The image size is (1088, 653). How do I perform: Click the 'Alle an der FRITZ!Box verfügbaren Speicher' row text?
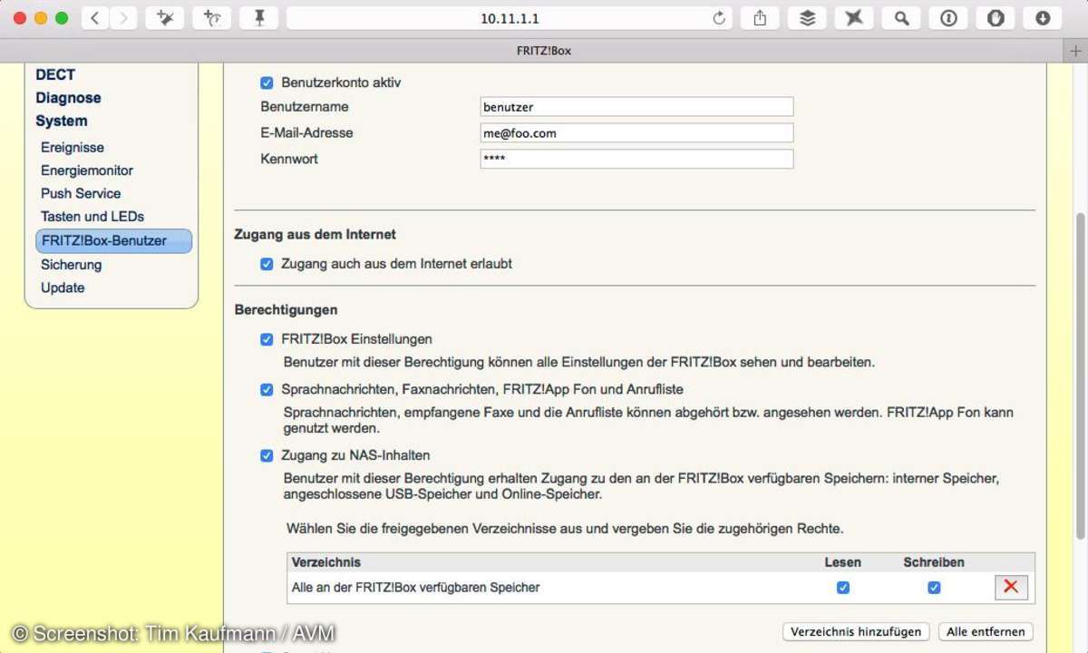(415, 587)
